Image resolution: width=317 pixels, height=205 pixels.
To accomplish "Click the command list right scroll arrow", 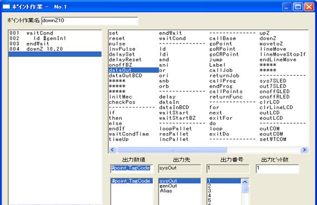I will 304,150.
